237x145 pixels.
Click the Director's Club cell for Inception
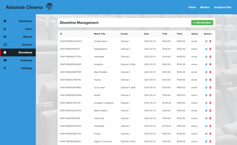click(x=128, y=64)
